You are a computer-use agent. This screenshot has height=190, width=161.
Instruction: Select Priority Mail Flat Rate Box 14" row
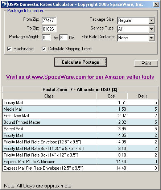[80, 155]
